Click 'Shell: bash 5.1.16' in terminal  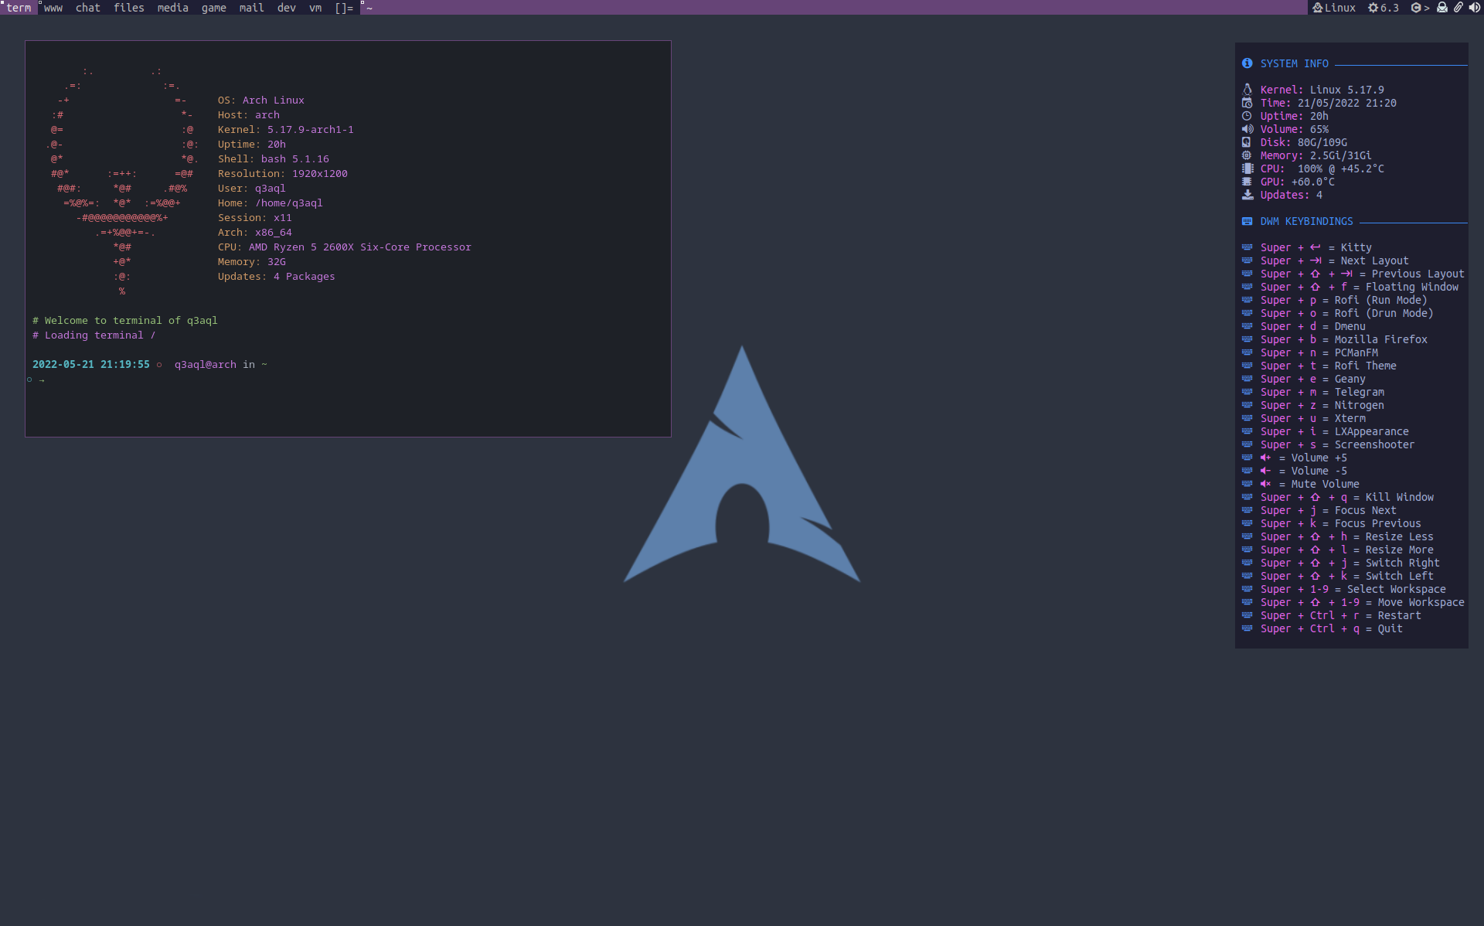pyautogui.click(x=274, y=159)
